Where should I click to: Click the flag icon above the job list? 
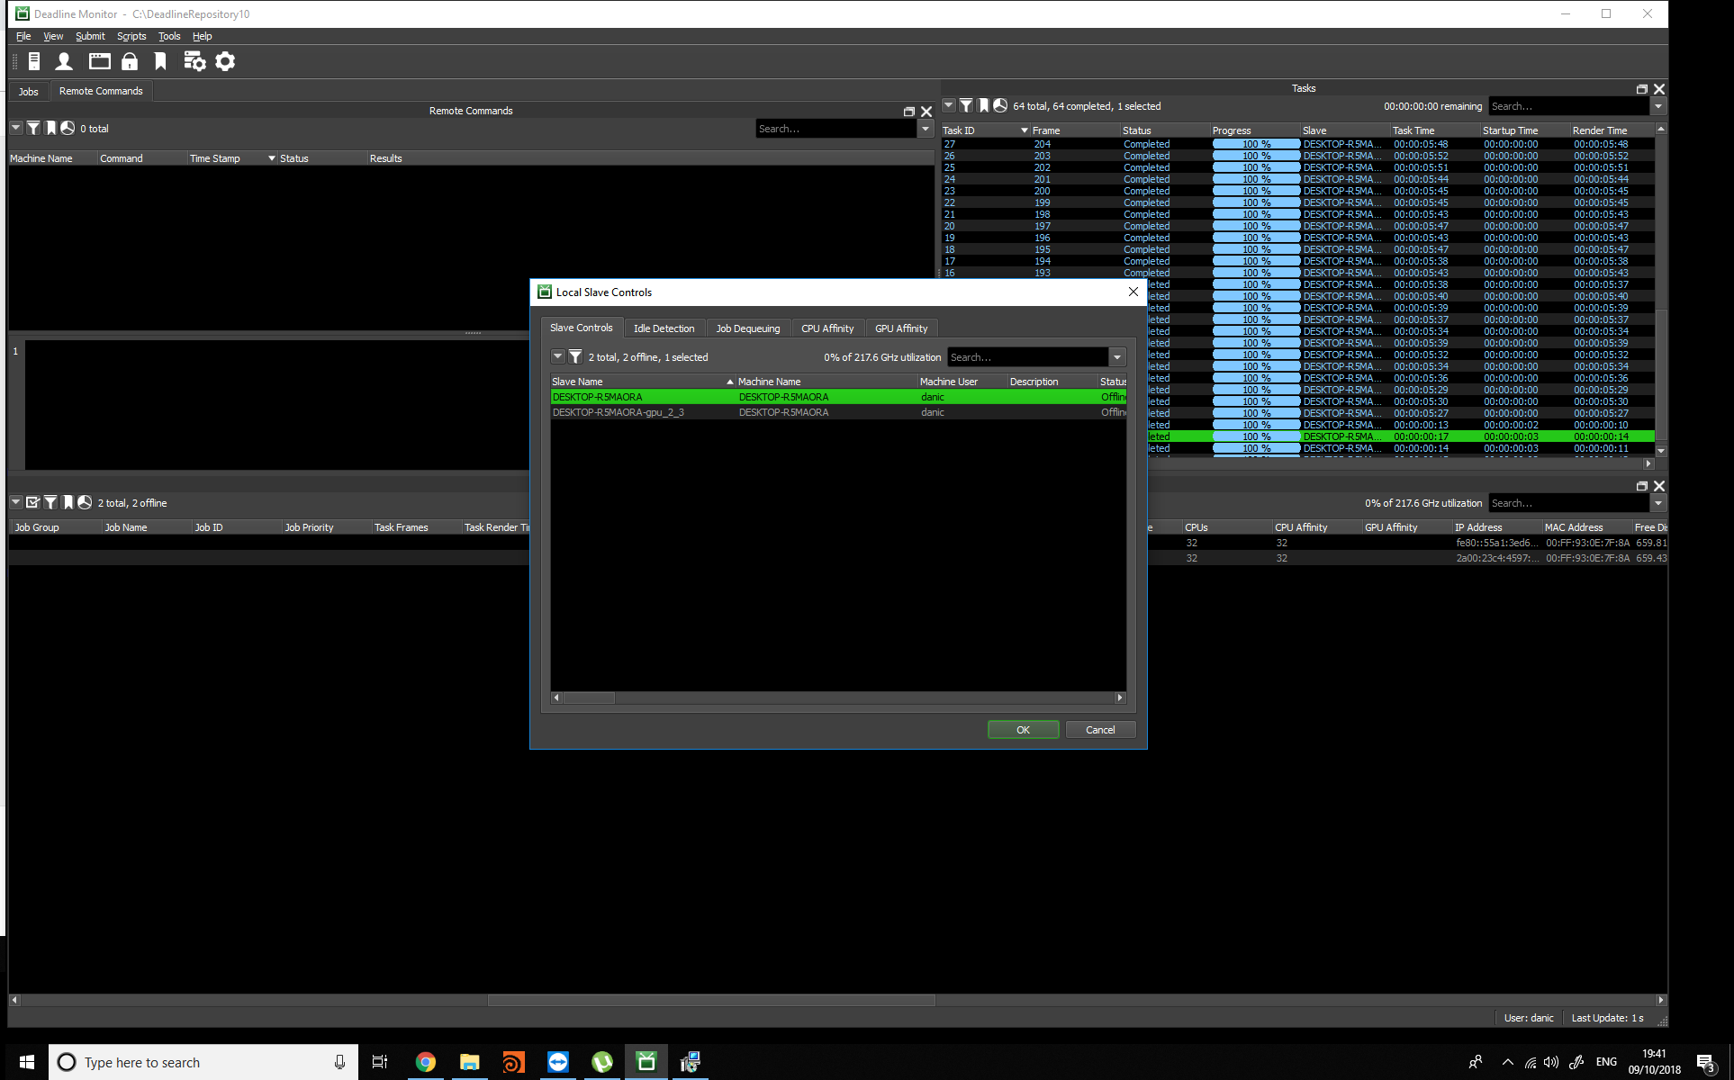click(68, 502)
